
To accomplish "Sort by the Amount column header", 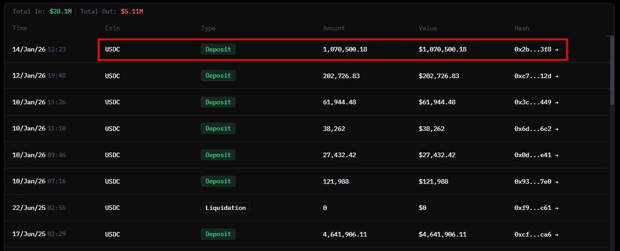I will point(334,28).
